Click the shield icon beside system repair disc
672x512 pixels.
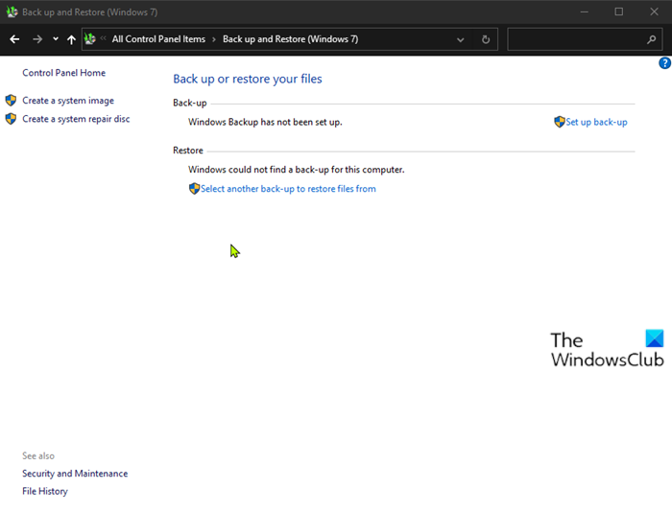[x=11, y=119]
